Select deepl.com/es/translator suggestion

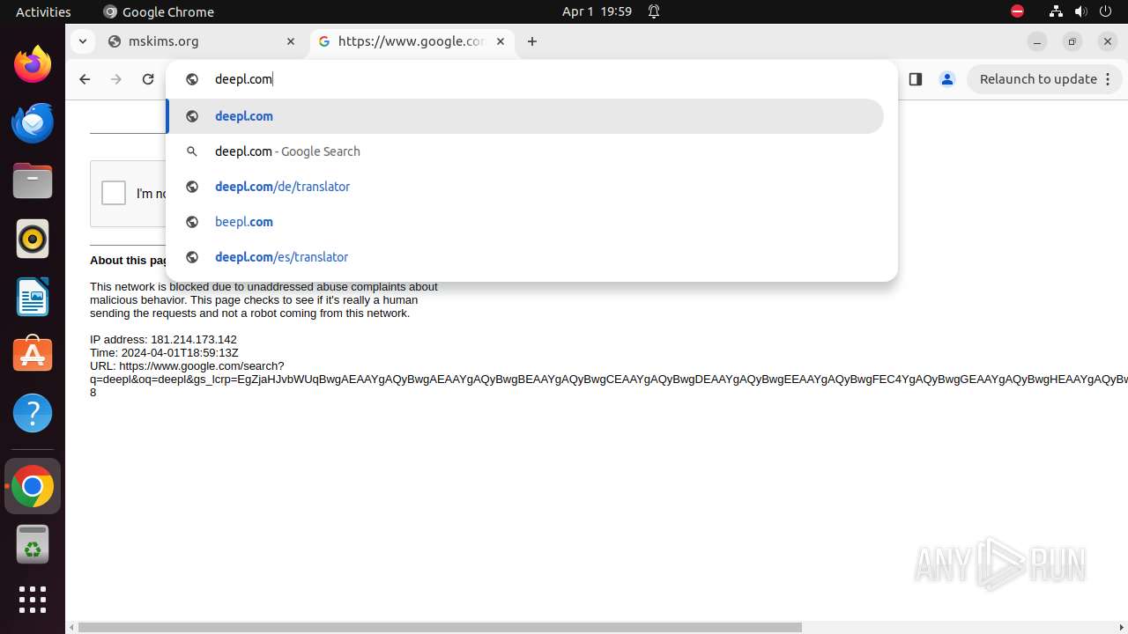coord(525,257)
